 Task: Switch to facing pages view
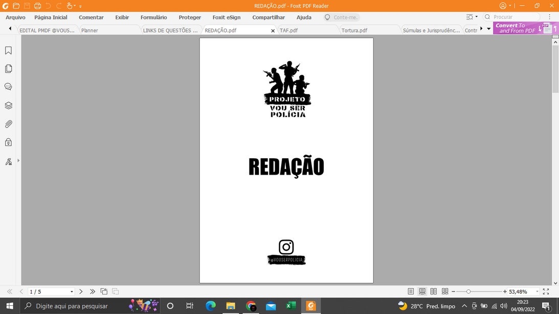click(x=434, y=292)
